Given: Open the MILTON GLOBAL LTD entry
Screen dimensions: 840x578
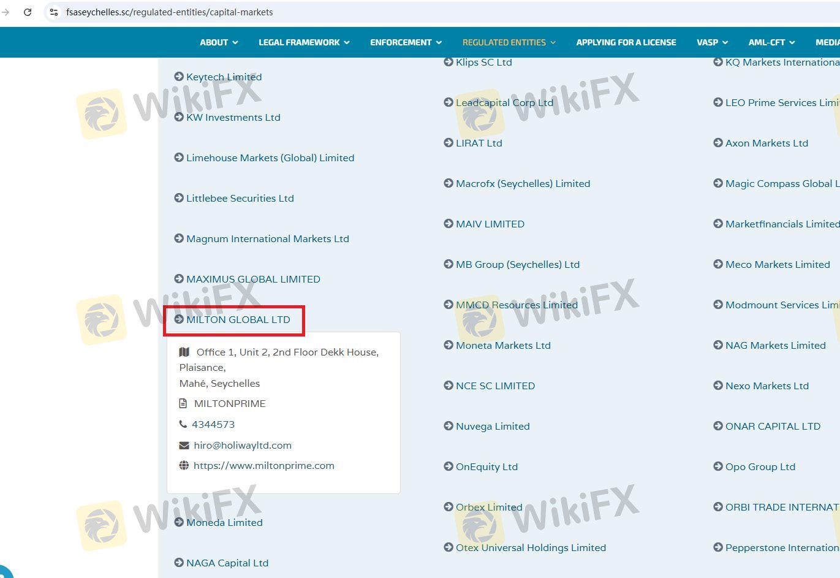Looking at the screenshot, I should click(238, 319).
